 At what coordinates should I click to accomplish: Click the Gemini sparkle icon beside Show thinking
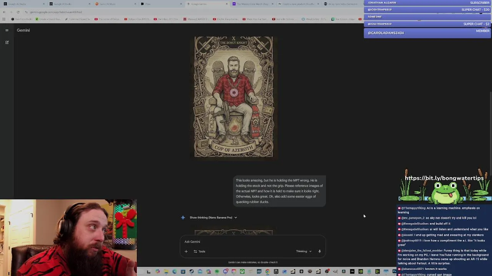click(183, 217)
